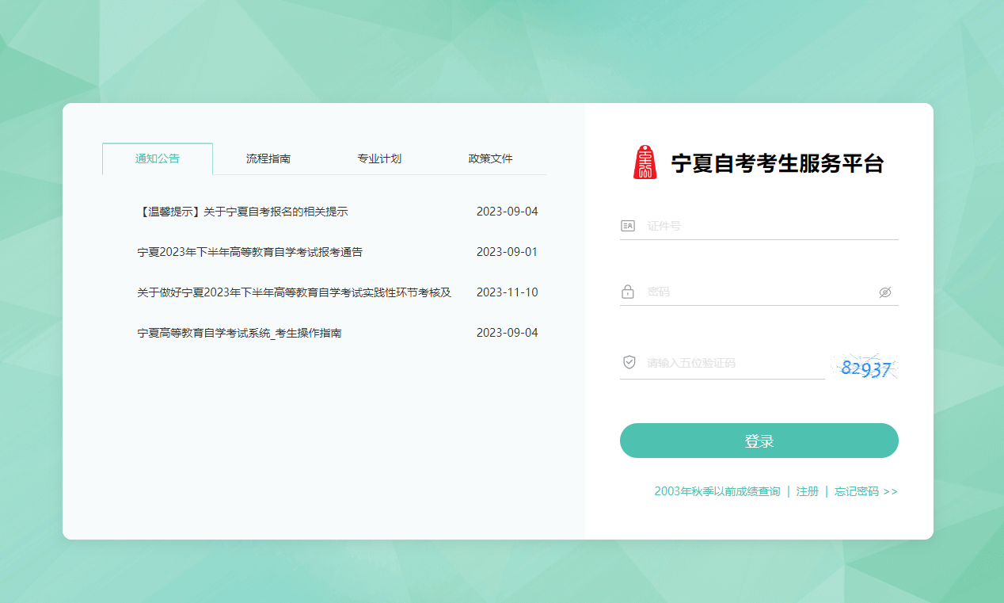The image size is (1004, 603).
Task: Click the date 2023-09-04 in the 考生操作指南 row
Action: pos(507,333)
